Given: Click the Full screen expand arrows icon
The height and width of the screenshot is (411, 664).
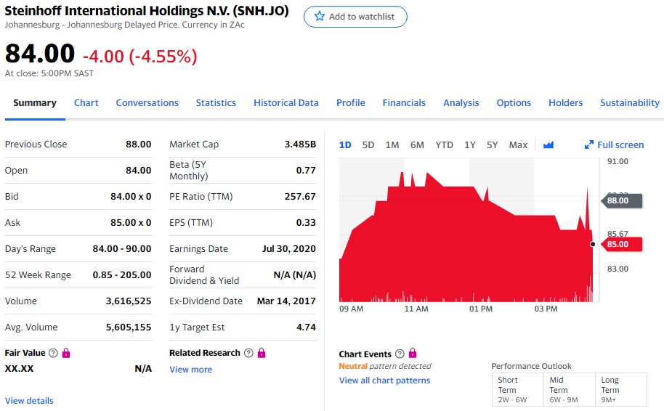Looking at the screenshot, I should [588, 145].
